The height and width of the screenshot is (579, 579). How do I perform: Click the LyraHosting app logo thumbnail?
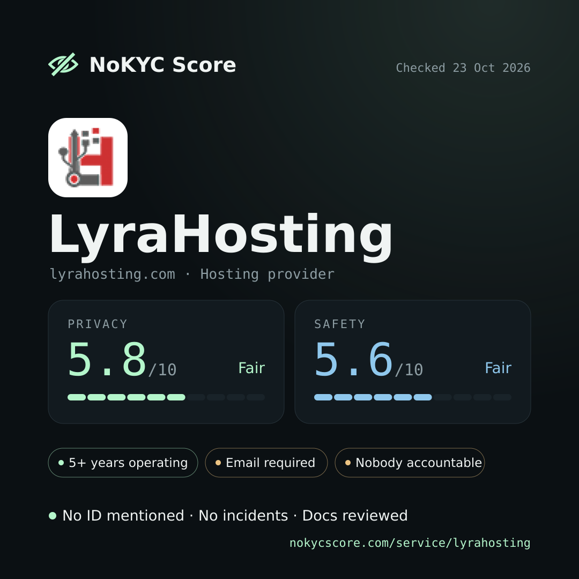(88, 158)
